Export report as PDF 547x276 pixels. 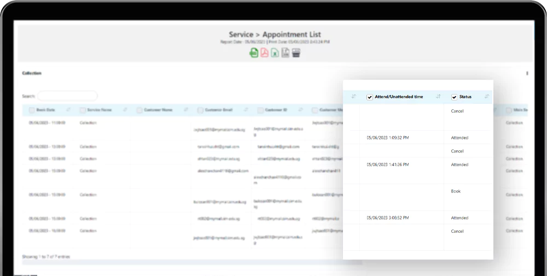click(x=264, y=53)
